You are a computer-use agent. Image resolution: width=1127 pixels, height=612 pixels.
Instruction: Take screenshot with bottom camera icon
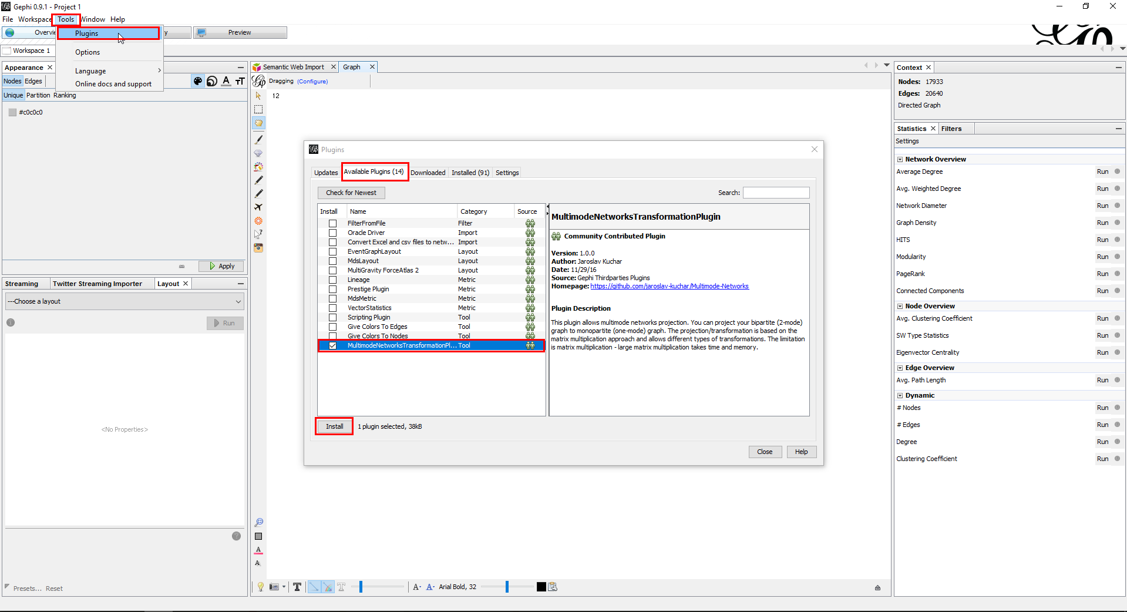274,587
